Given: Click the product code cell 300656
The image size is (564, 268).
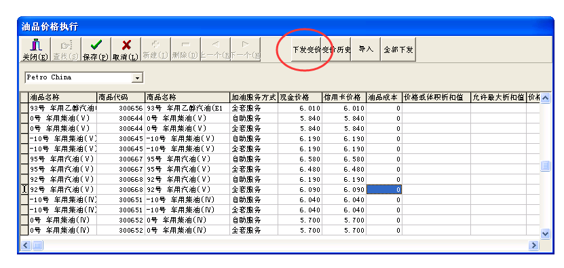Looking at the screenshot, I should click(x=121, y=109).
